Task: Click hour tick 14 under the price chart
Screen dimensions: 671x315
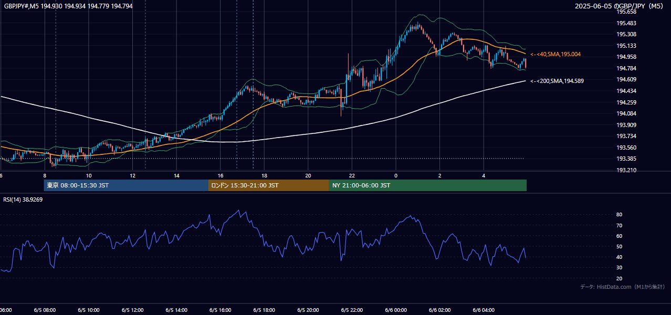Action: click(x=176, y=175)
